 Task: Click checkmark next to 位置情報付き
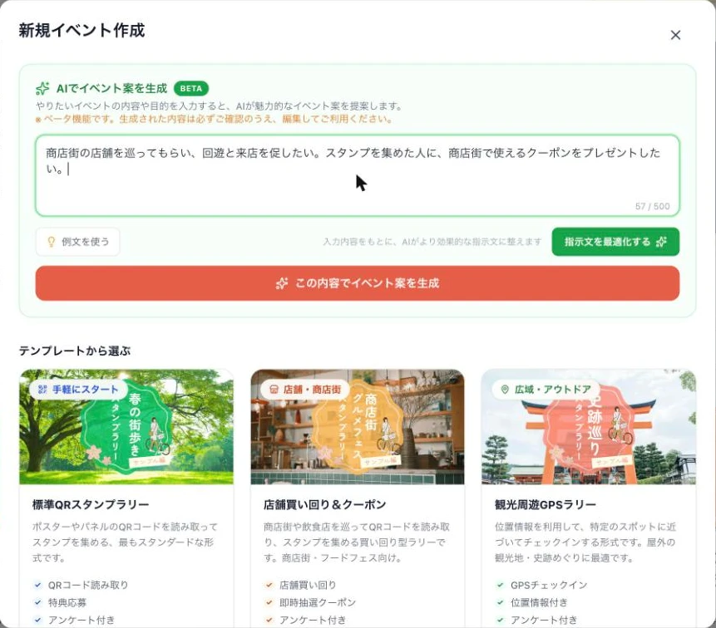click(500, 602)
